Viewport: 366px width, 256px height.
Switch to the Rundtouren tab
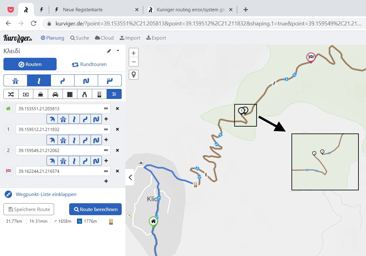click(x=89, y=64)
